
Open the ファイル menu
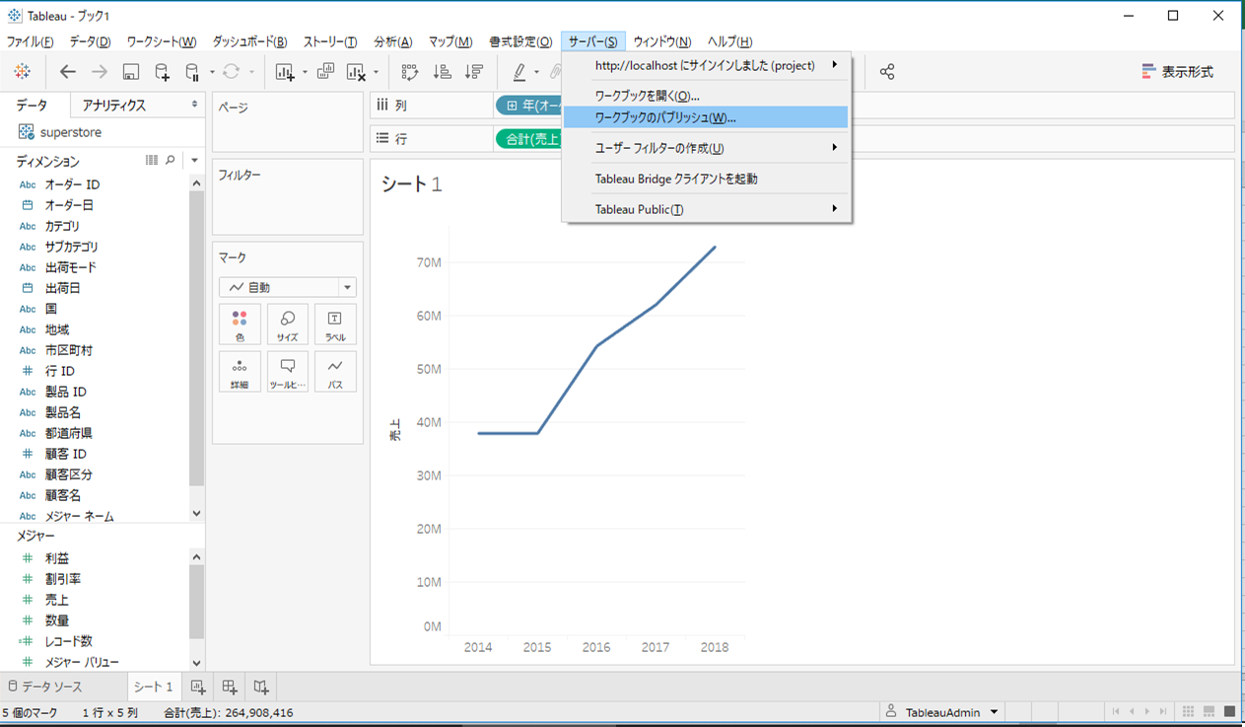(x=31, y=41)
